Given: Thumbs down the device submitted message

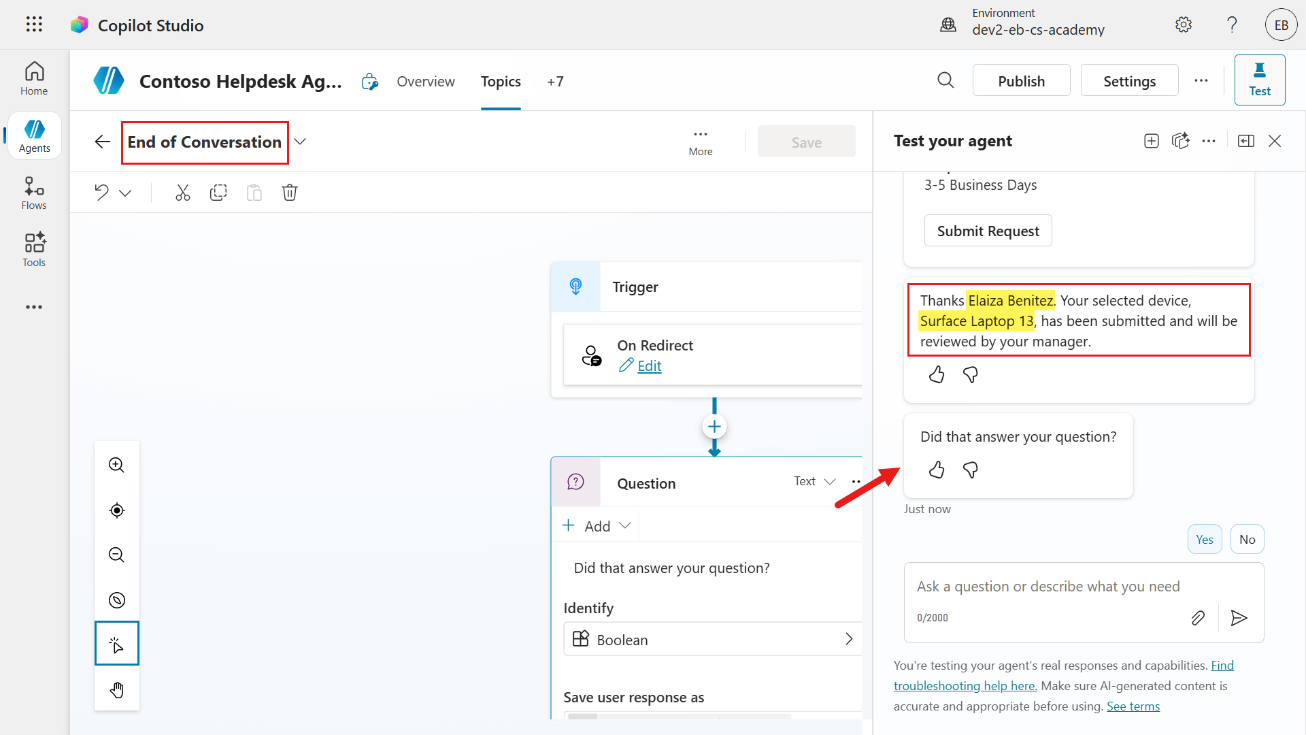Looking at the screenshot, I should pos(971,374).
